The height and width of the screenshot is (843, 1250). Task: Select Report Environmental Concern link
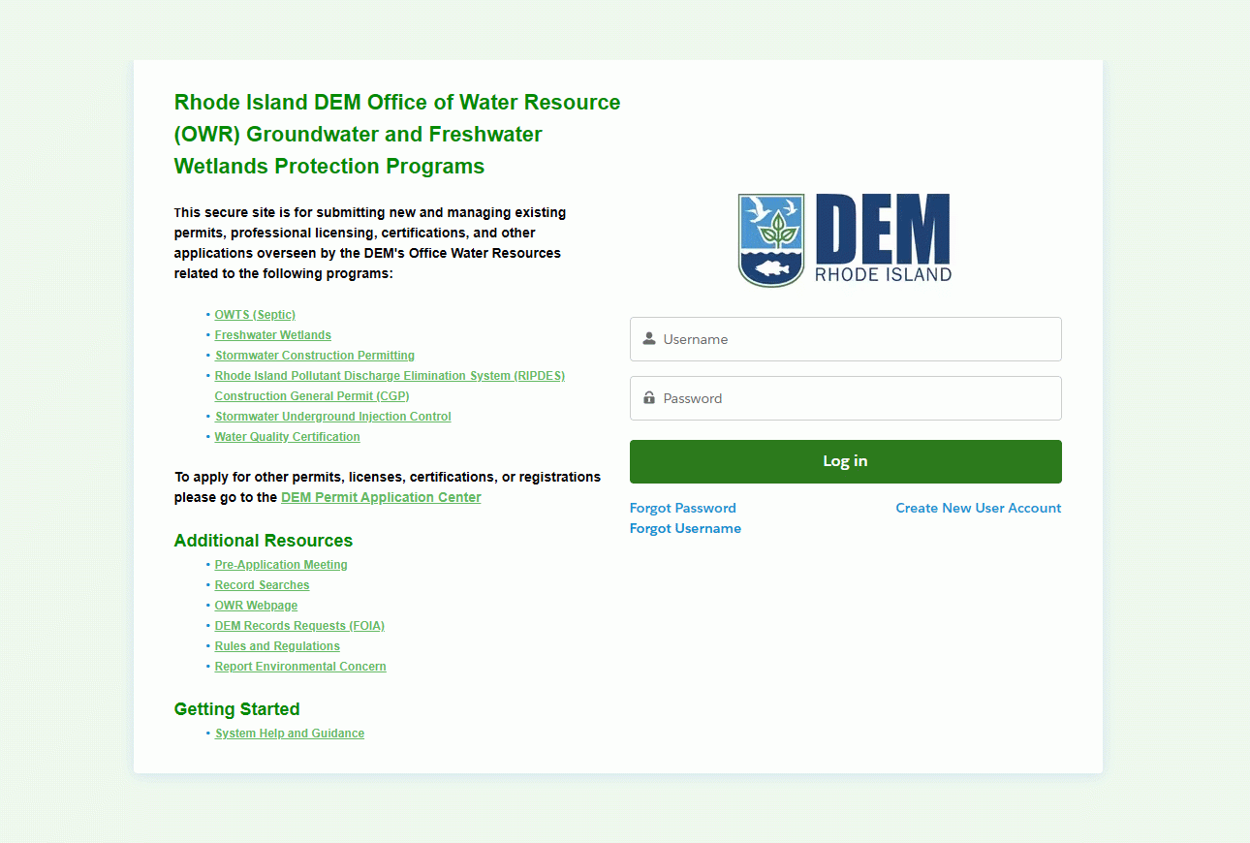click(x=300, y=667)
